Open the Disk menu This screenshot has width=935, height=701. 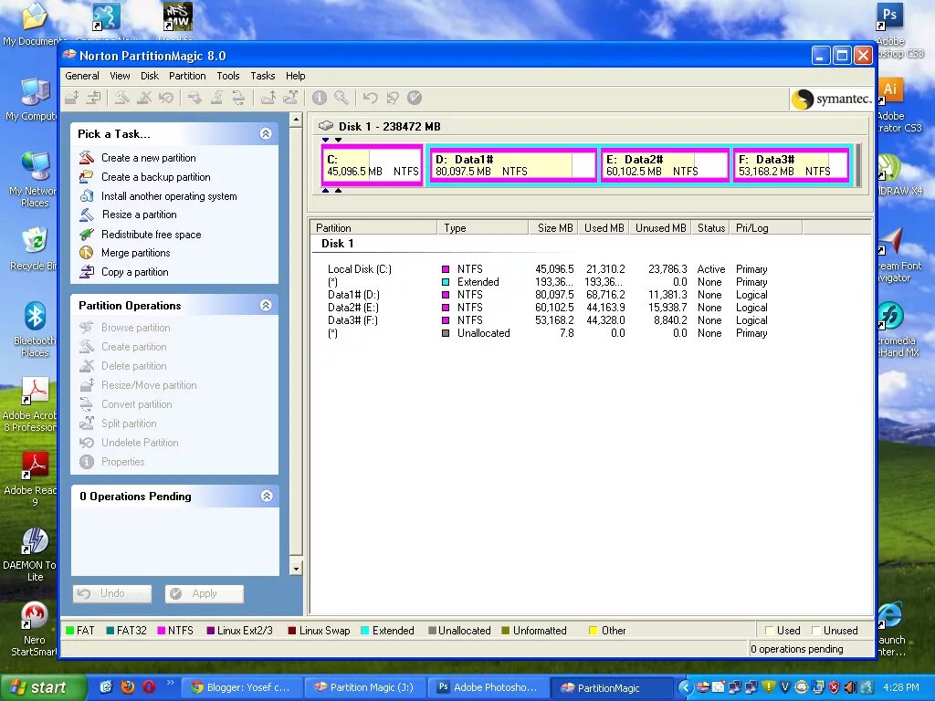(150, 76)
